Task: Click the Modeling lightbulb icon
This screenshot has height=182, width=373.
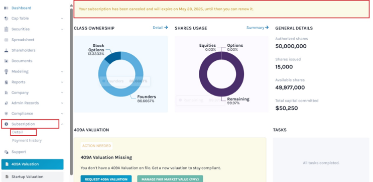Action: pyautogui.click(x=6, y=71)
